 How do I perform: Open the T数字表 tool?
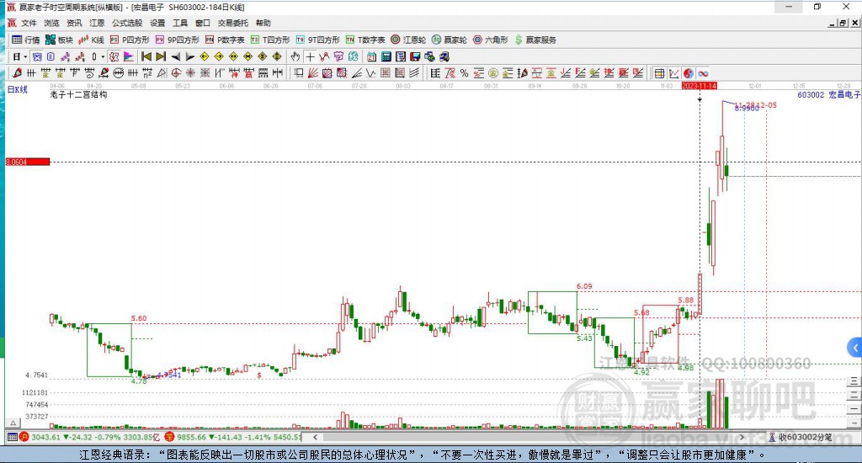point(365,40)
